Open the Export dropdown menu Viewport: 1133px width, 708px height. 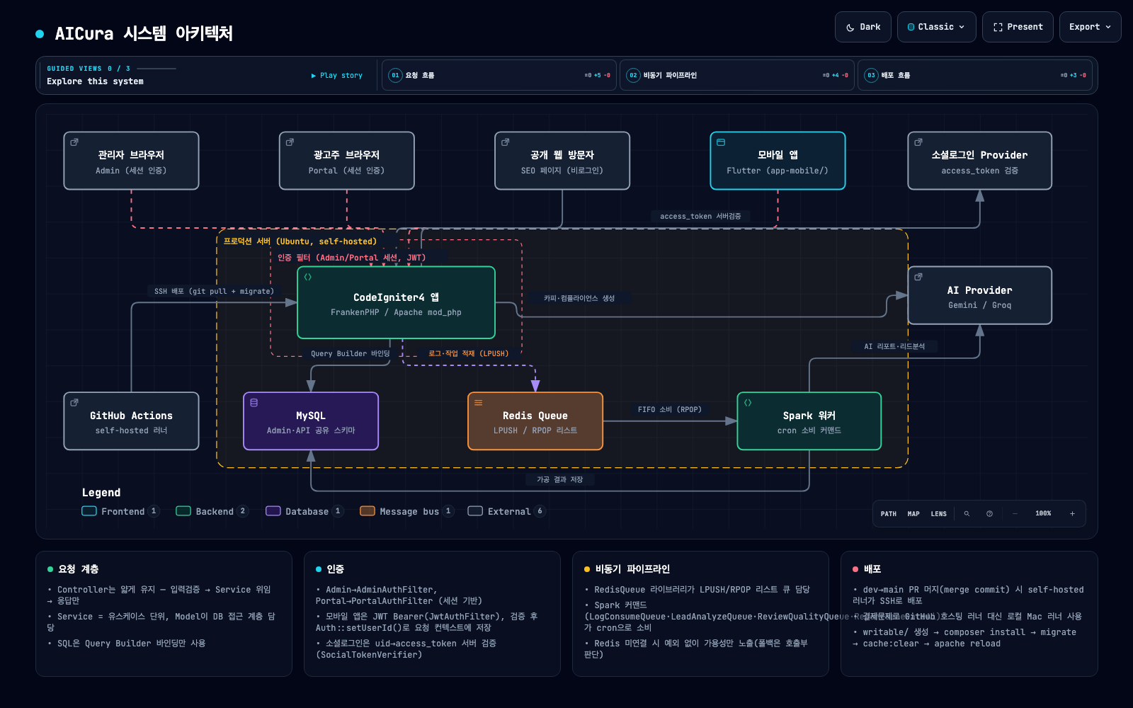[1090, 27]
